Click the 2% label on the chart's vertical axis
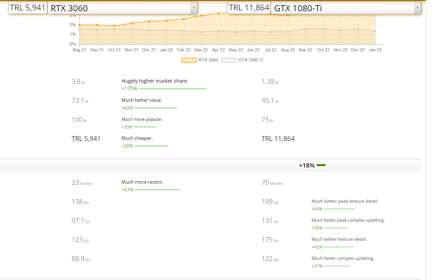Image resolution: width=432 pixels, height=280 pixels. pyautogui.click(x=73, y=25)
